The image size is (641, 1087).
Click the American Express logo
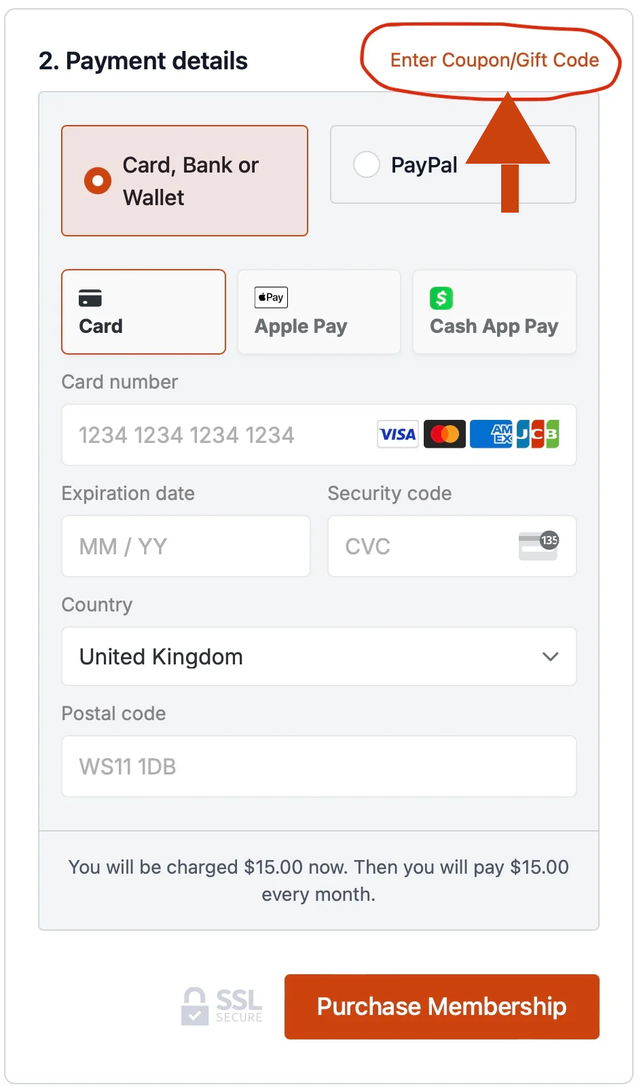492,434
